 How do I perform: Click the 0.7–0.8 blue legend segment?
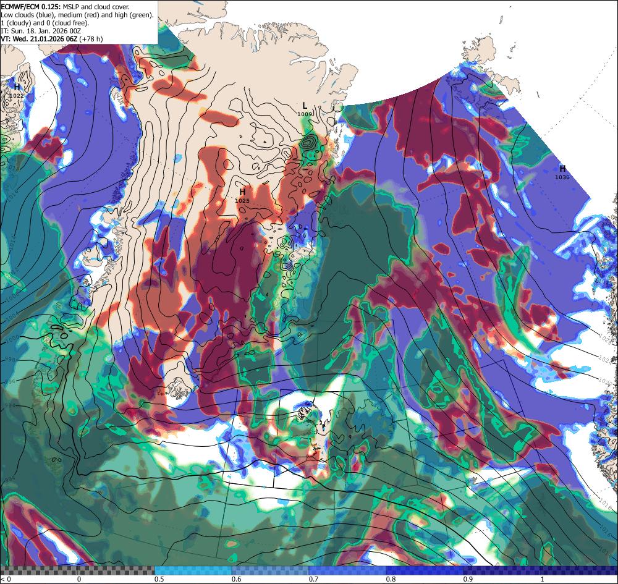[347, 570]
